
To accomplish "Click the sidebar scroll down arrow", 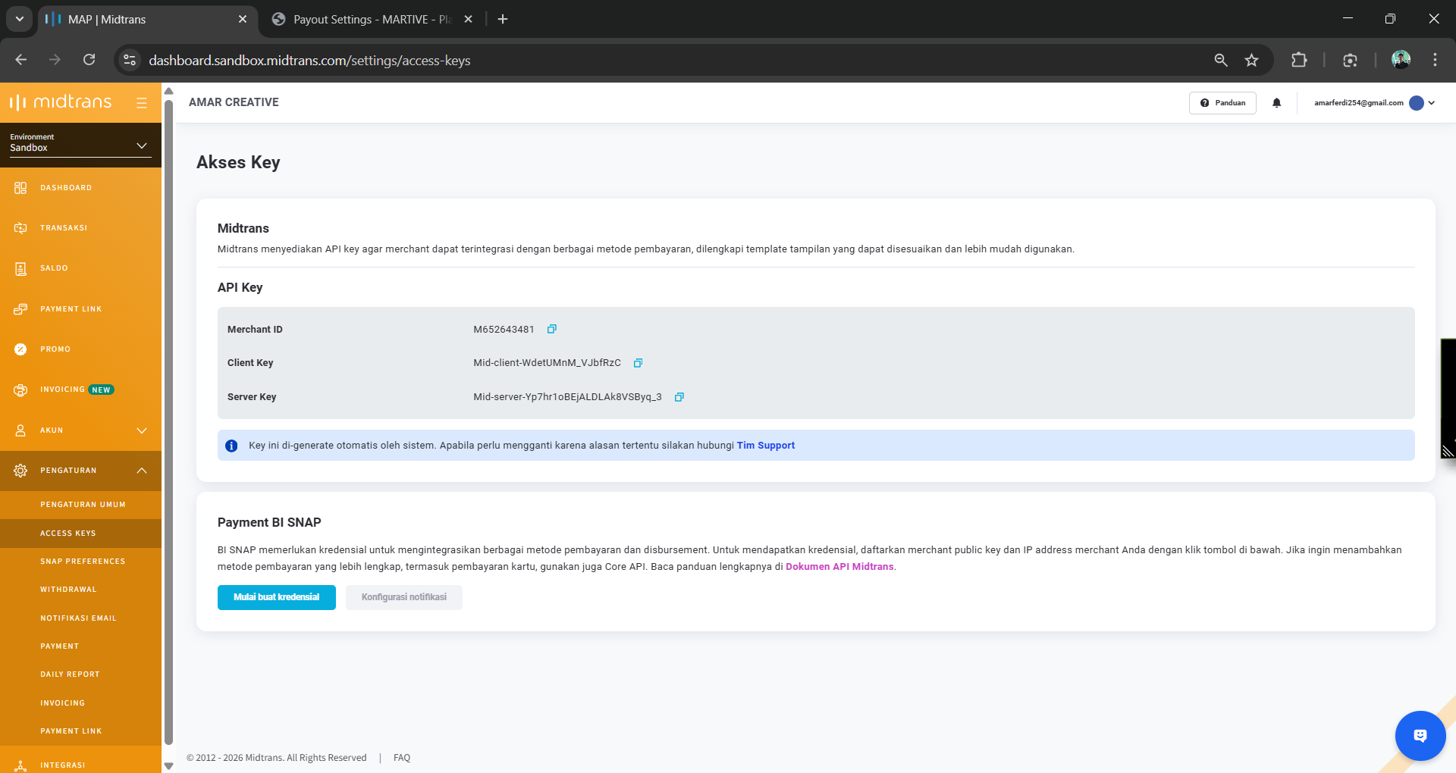I will point(169,766).
